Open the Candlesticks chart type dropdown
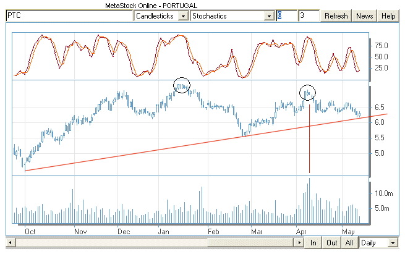The width and height of the screenshot is (405, 254). click(183, 16)
